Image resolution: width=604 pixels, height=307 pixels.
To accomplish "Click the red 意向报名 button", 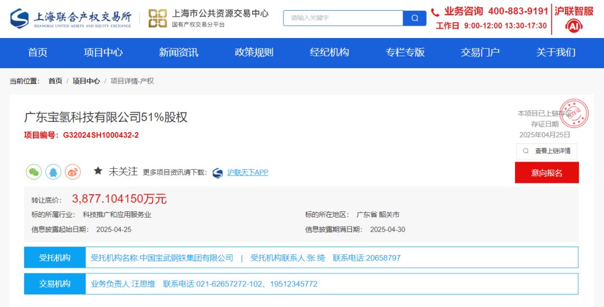I will pyautogui.click(x=546, y=173).
